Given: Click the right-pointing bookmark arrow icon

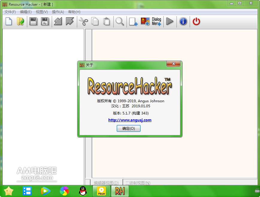Looking at the screenshot, I should [70, 21].
